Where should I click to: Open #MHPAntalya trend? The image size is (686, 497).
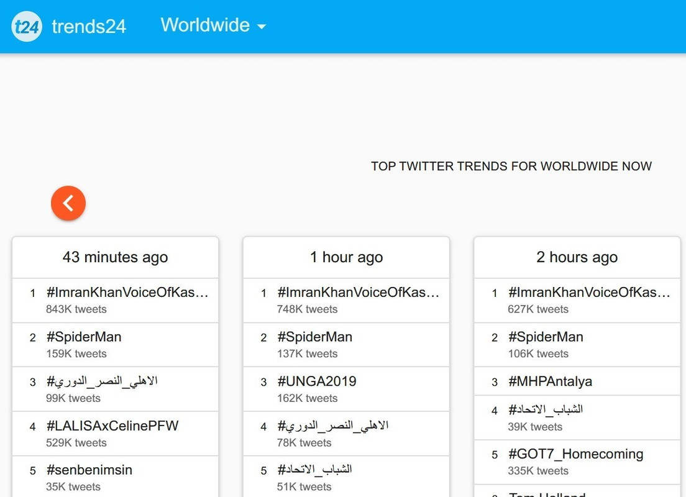[x=551, y=381]
